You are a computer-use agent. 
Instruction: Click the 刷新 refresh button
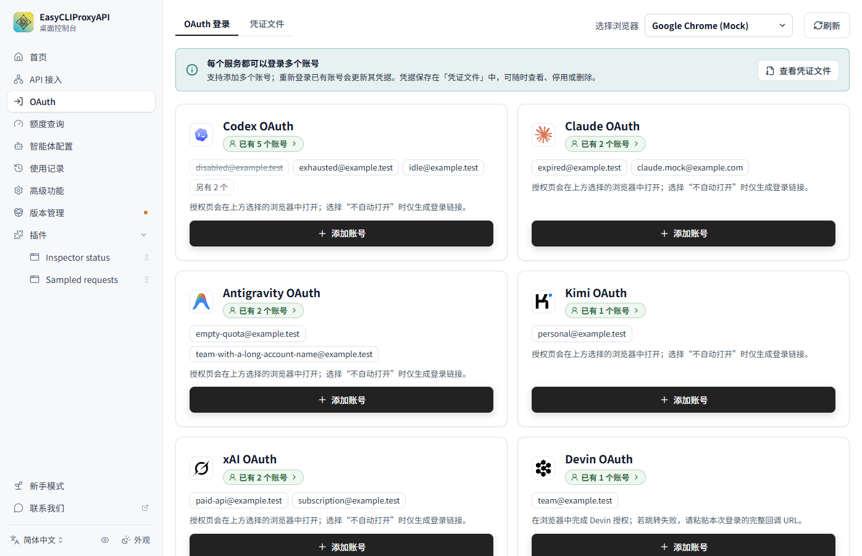827,25
